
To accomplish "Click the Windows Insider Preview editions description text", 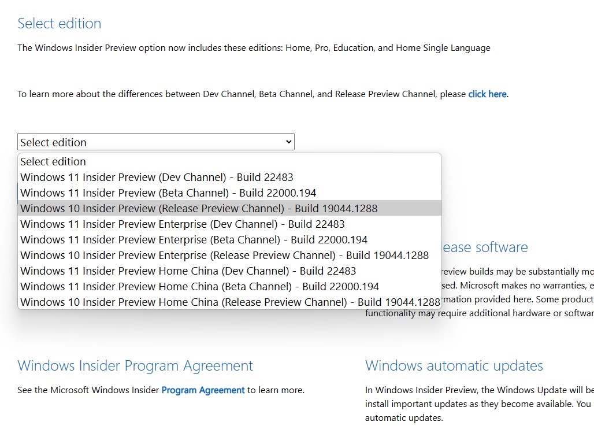I will click(x=254, y=47).
